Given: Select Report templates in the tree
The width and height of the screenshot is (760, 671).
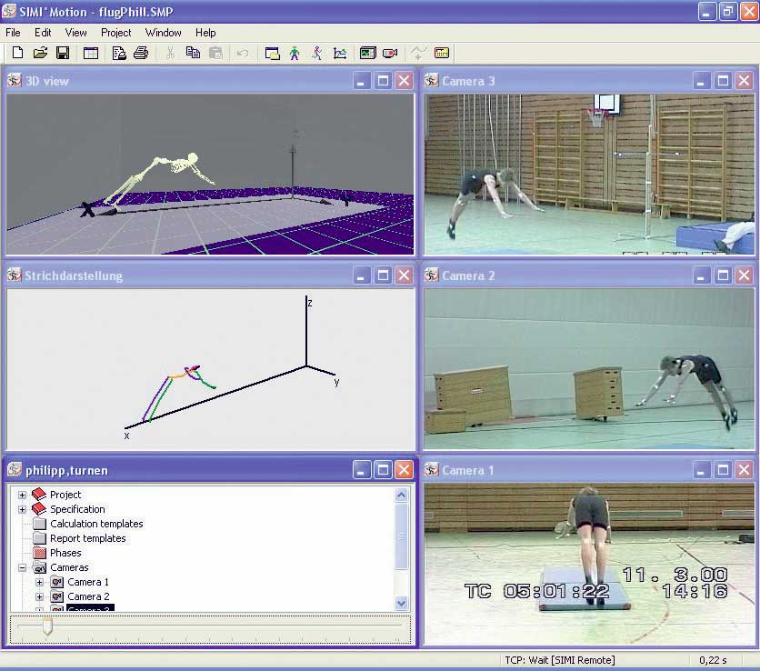Looking at the screenshot, I should point(88,538).
